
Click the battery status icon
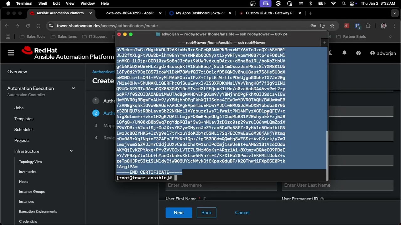[321, 3]
